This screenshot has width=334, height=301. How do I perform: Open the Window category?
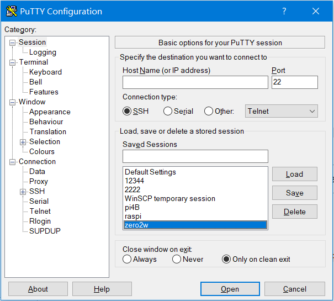[32, 102]
